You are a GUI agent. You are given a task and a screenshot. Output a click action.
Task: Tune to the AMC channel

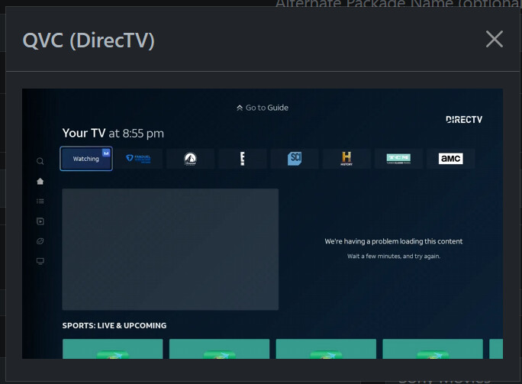click(x=450, y=159)
